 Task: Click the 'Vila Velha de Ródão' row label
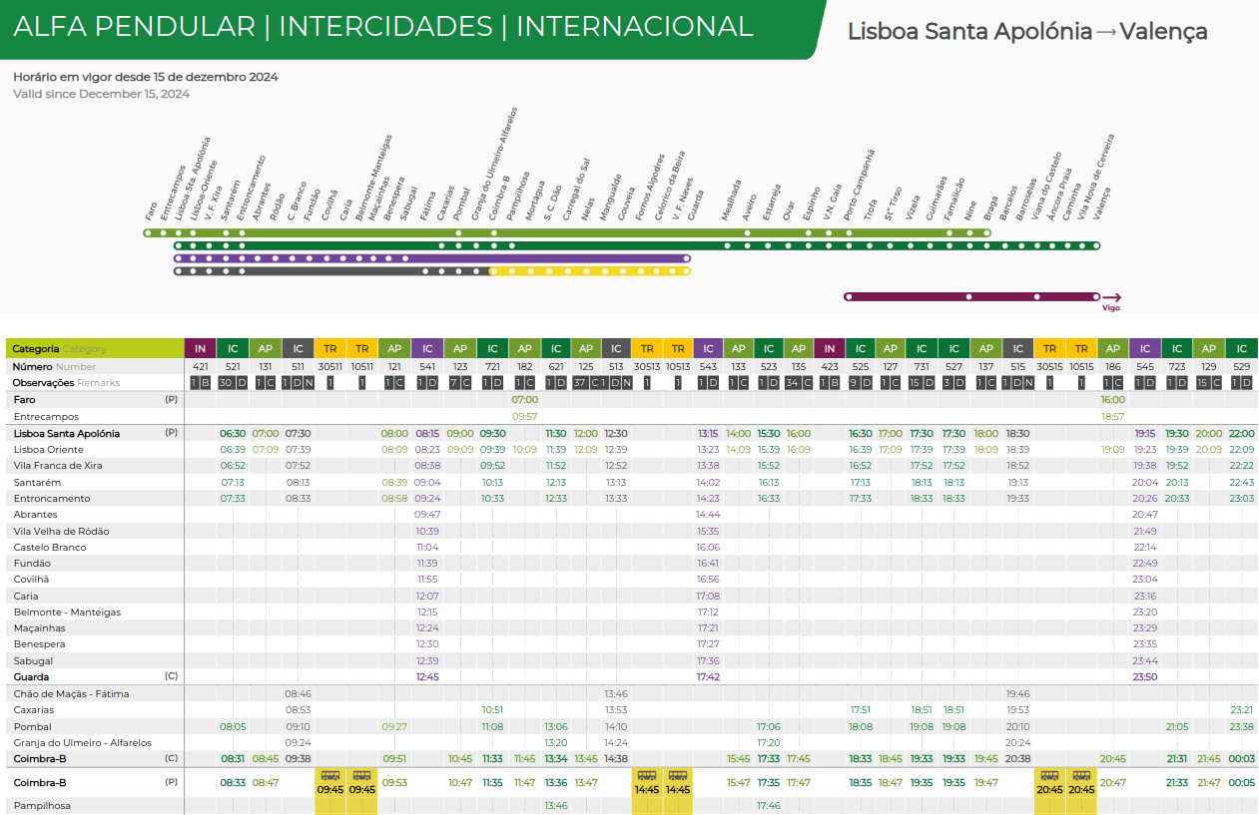tap(62, 531)
